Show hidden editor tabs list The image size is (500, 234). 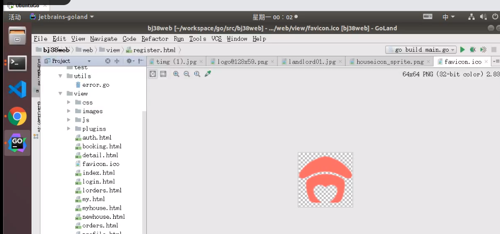click(496, 61)
